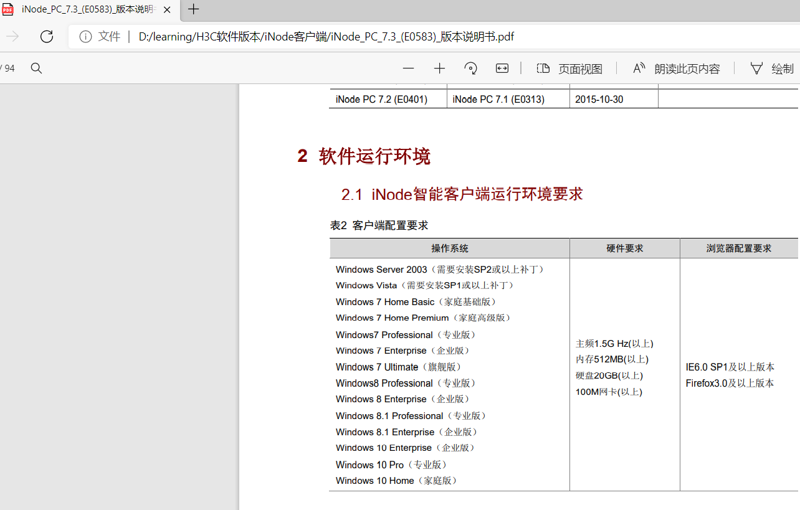800x510 pixels.
Task: Click the Firefox3.0及以上版本 text
Action: tap(730, 384)
